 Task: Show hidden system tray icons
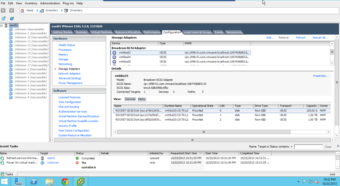coord(298,182)
